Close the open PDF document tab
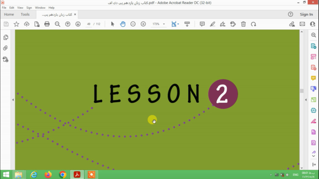The height and width of the screenshot is (179, 319). click(x=75, y=15)
